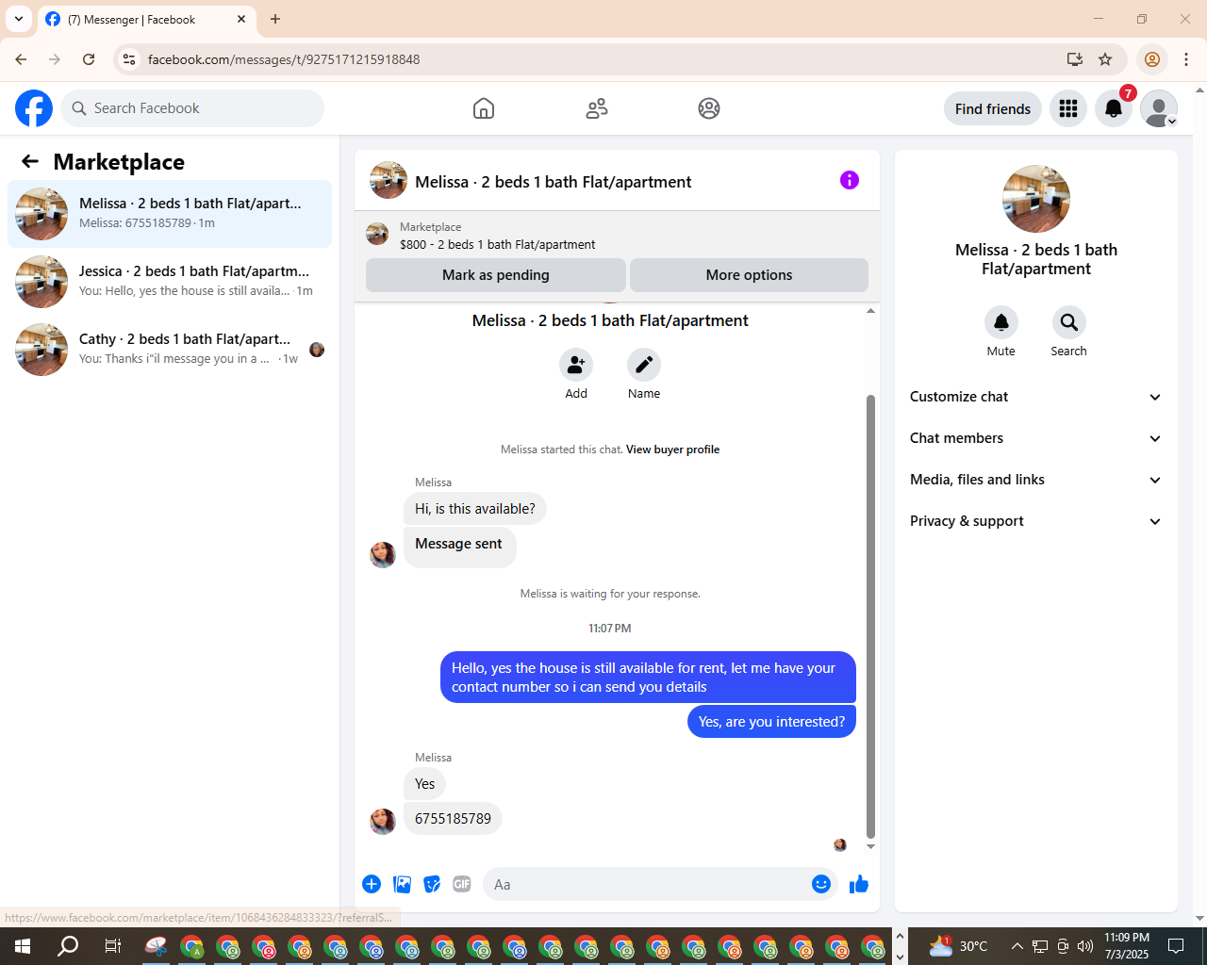Install app icon in address bar
This screenshot has height=965, width=1207.
tap(1075, 59)
